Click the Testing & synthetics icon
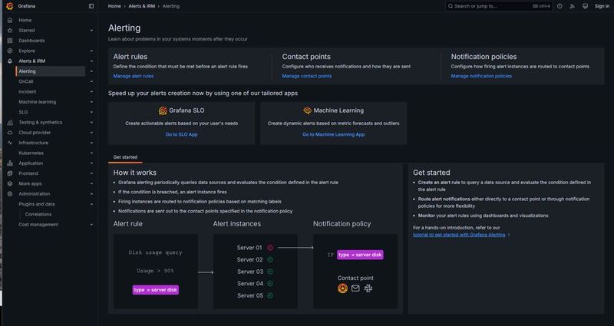This screenshot has height=326, width=614. coord(10,123)
